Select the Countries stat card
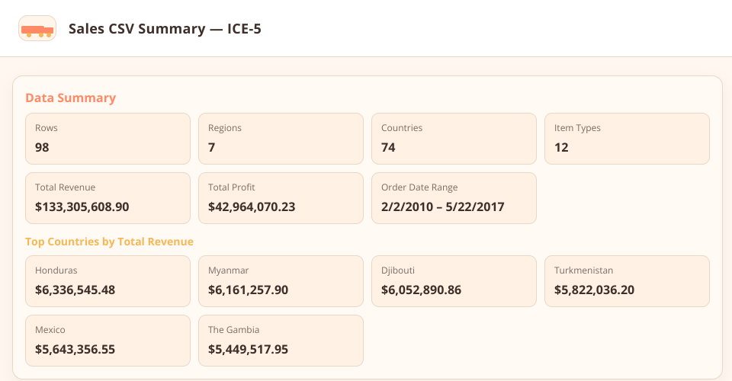 click(454, 139)
